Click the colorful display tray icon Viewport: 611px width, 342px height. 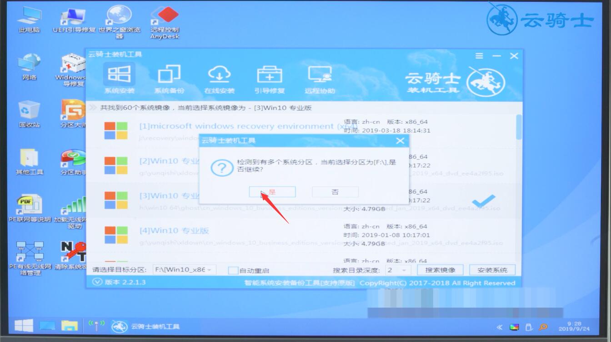(x=515, y=327)
